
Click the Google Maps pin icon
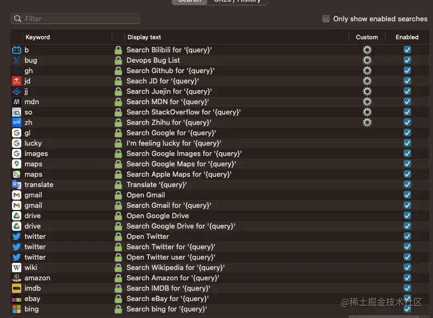click(x=16, y=164)
